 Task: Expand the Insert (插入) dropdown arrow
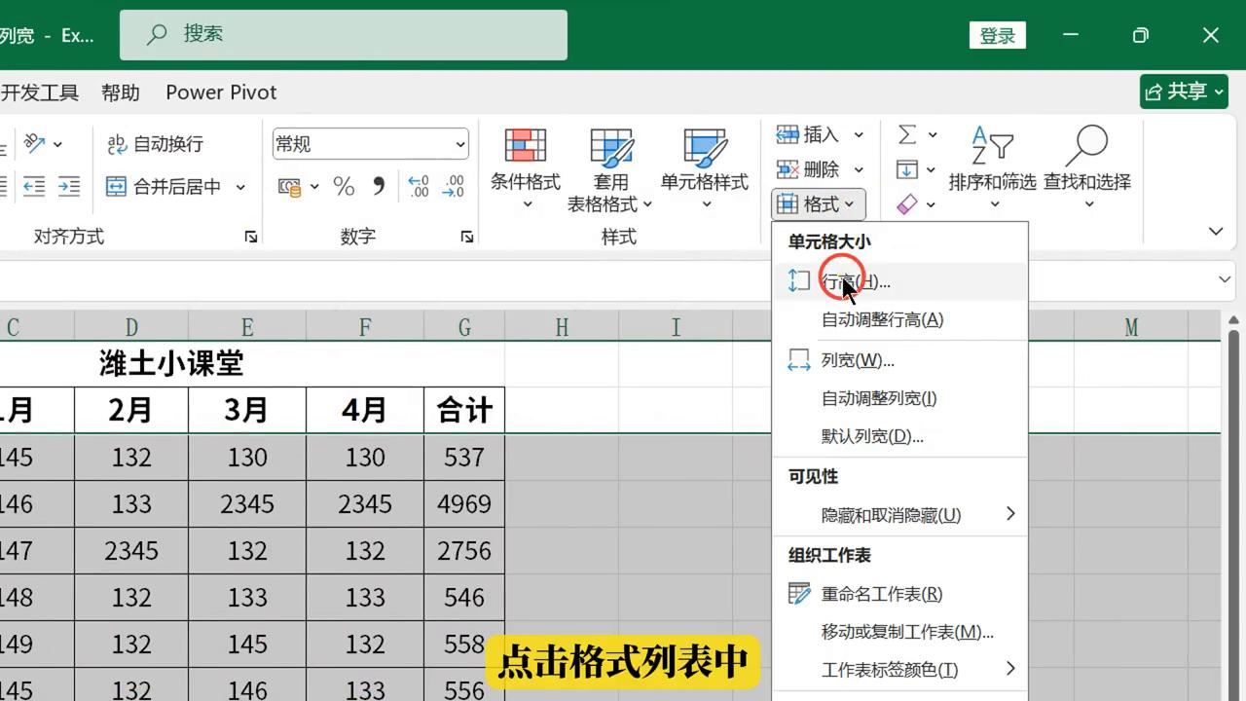point(859,134)
